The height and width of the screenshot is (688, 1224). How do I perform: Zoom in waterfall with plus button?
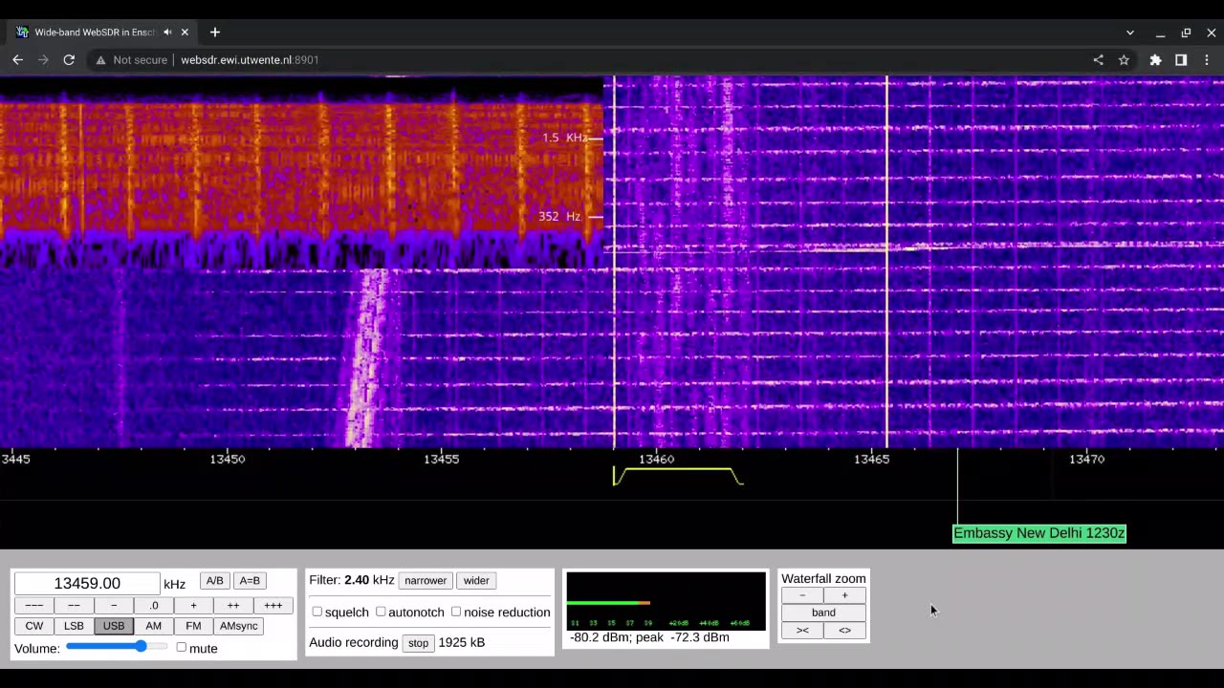tap(844, 595)
